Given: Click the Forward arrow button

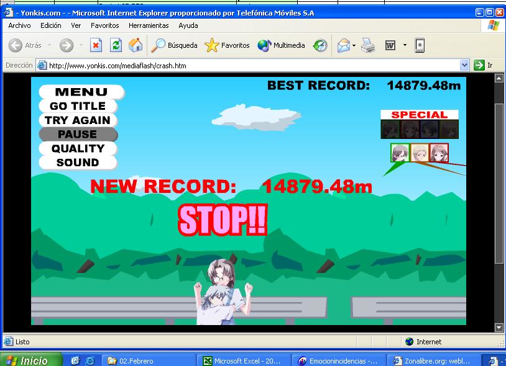Looking at the screenshot, I should (67, 45).
